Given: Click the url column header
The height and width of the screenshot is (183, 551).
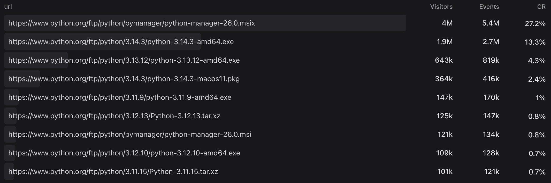Looking at the screenshot, I should pos(8,7).
